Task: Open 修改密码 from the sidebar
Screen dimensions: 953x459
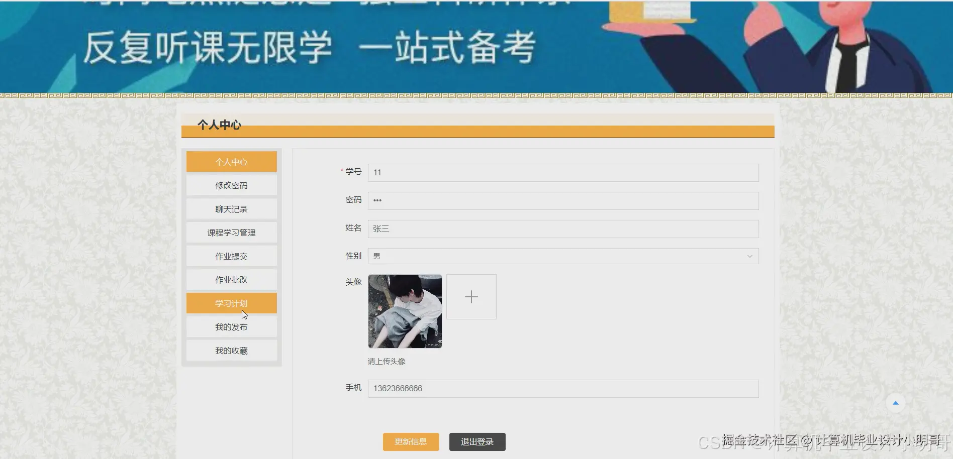Action: pos(231,185)
